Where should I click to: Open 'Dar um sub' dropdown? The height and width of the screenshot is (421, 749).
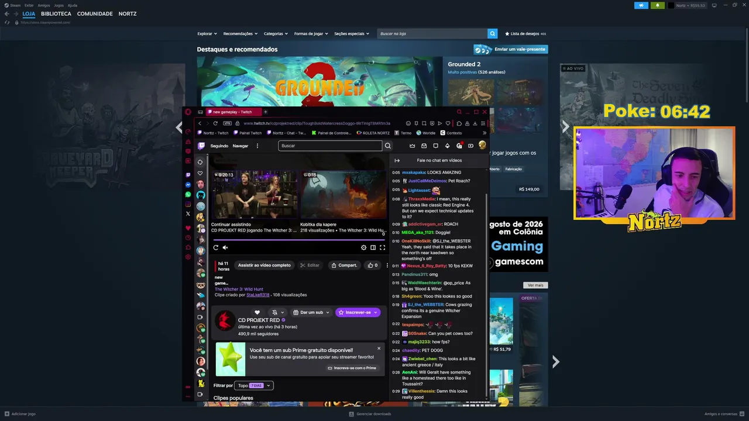coord(311,312)
